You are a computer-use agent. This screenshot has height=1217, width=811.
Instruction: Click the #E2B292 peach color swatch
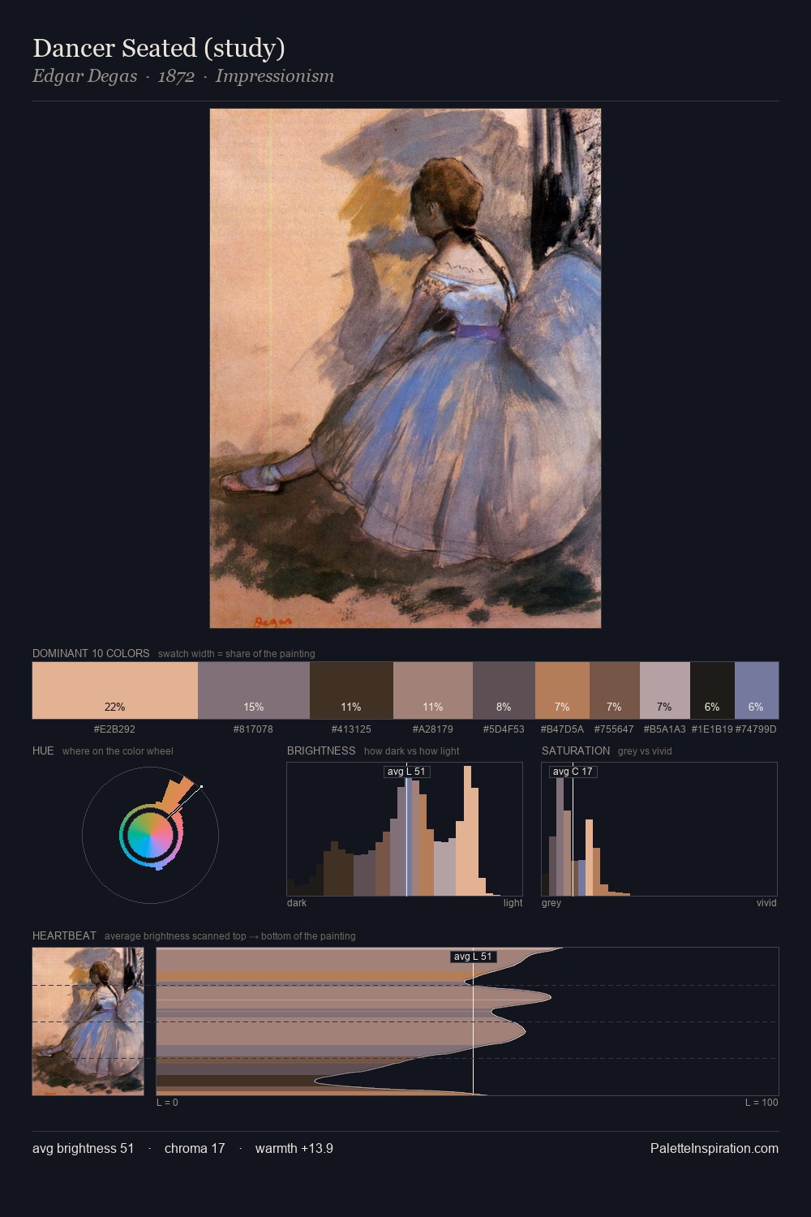coord(115,690)
